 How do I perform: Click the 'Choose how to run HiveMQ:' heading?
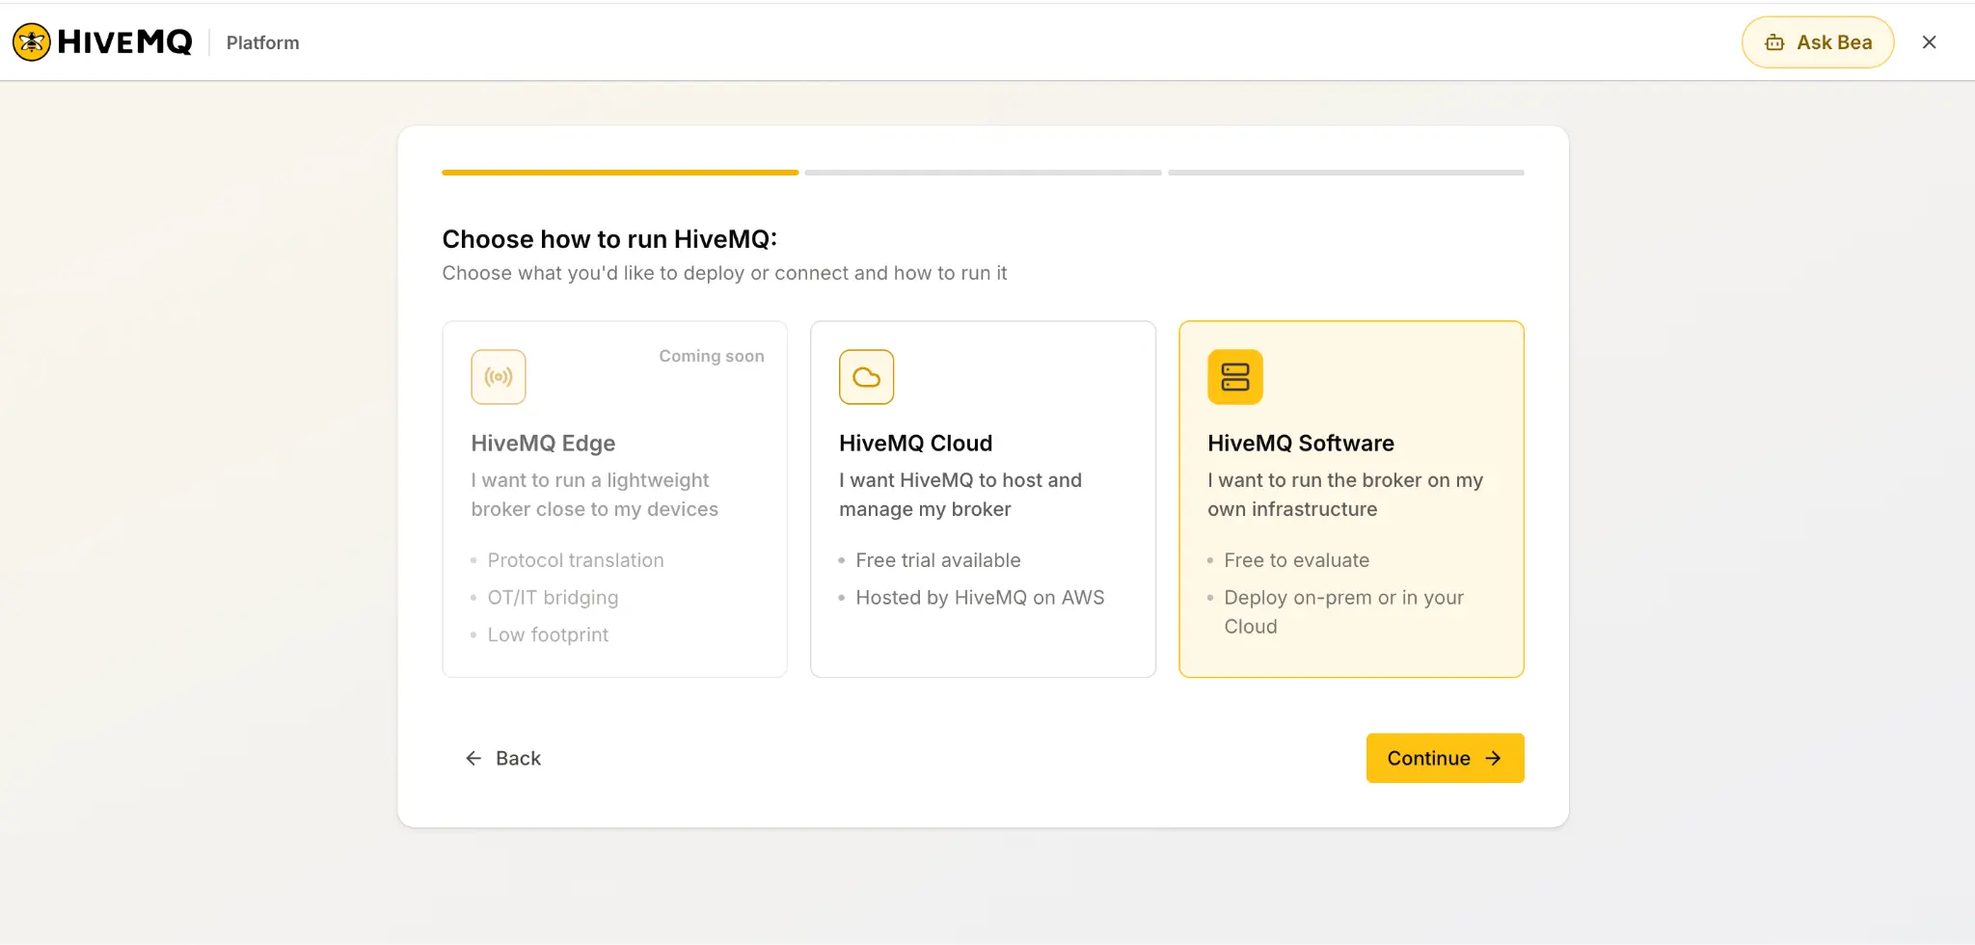609,239
